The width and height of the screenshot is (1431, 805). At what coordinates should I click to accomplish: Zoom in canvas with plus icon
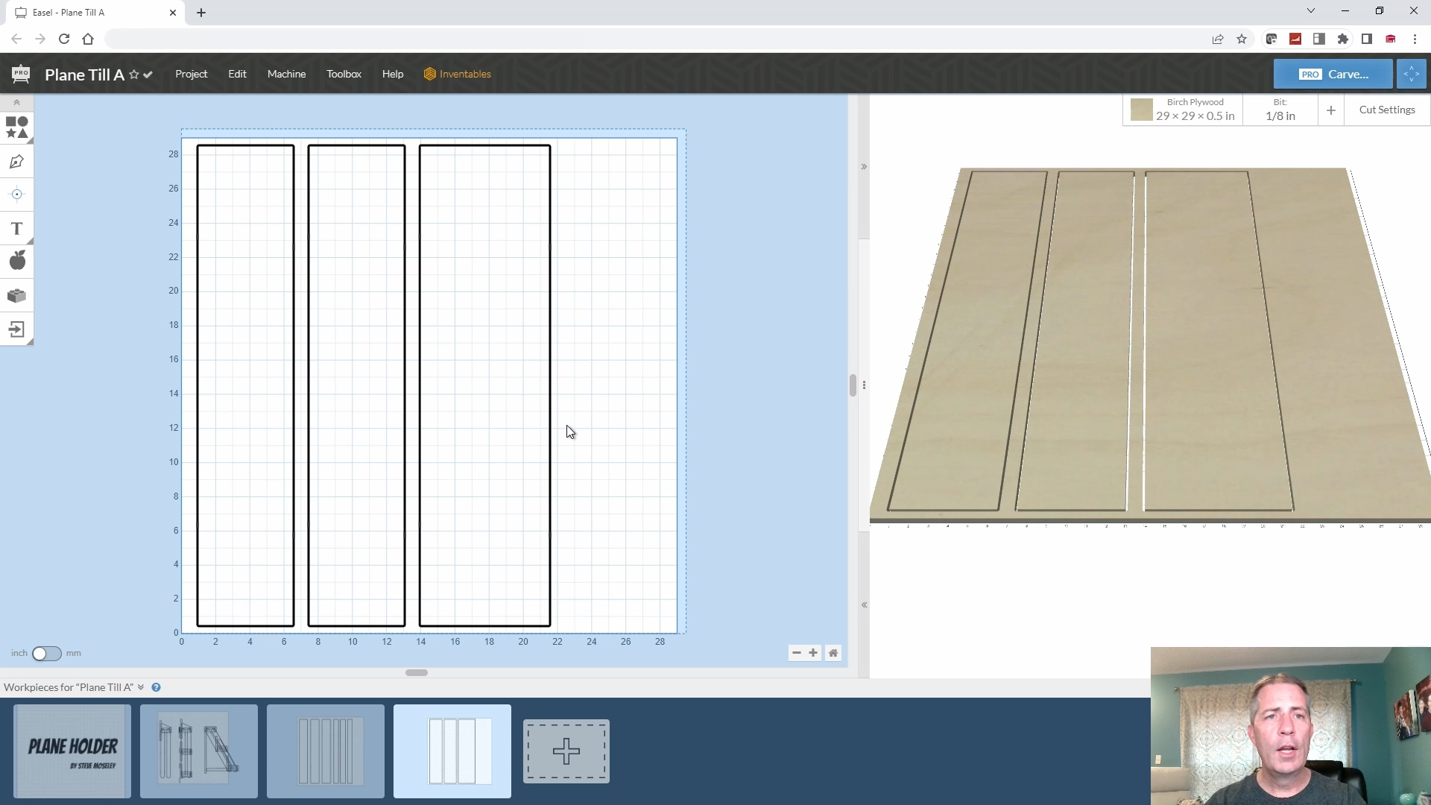pos(813,653)
